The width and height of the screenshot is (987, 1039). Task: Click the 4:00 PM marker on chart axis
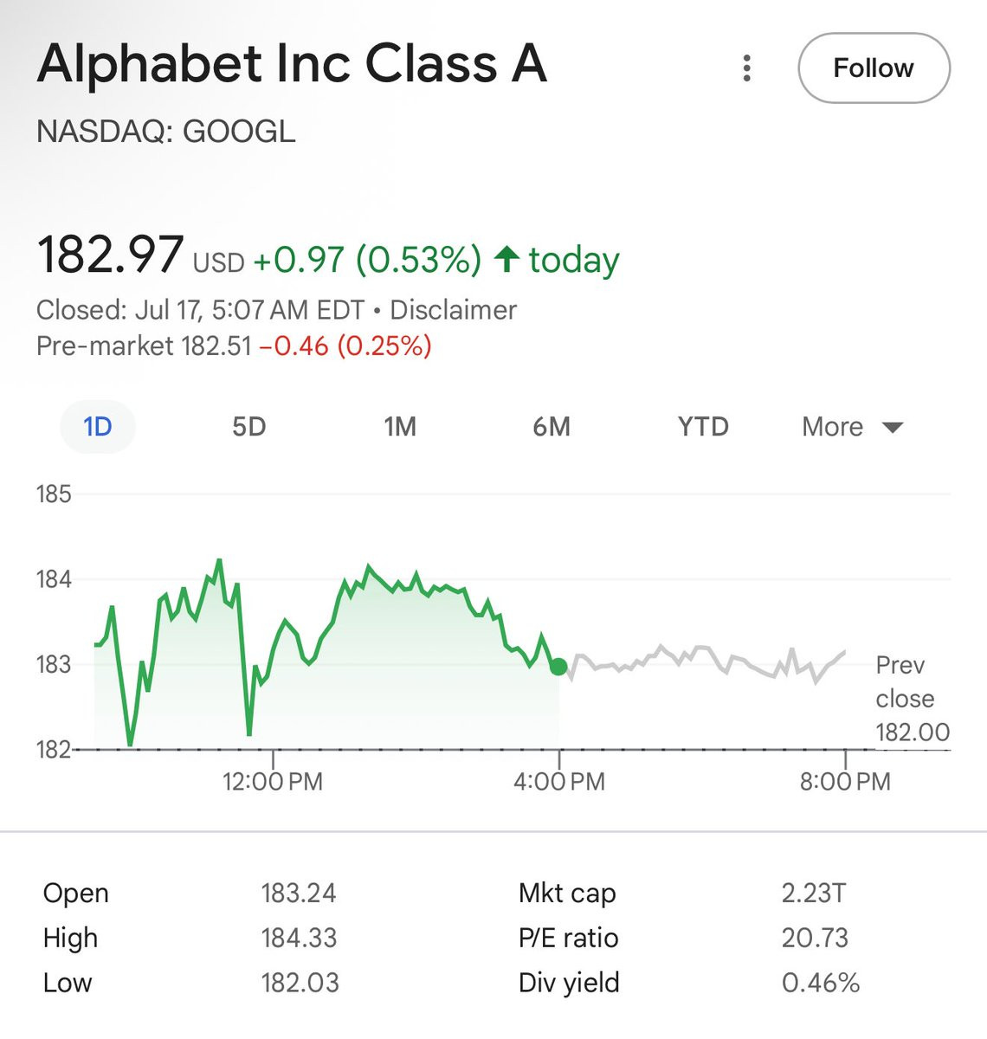[x=559, y=782]
